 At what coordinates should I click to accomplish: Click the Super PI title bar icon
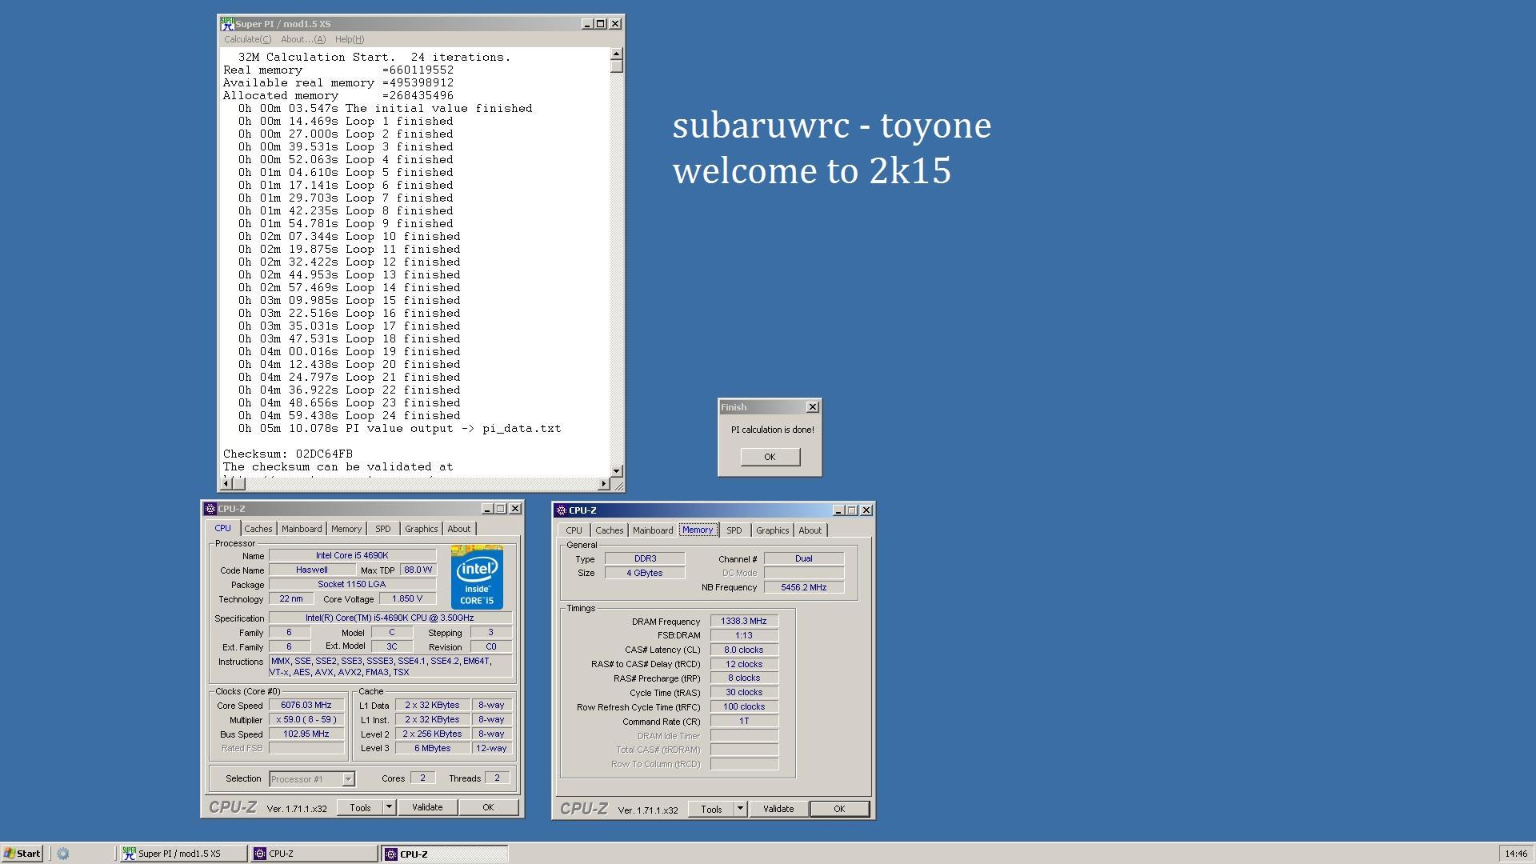227,24
